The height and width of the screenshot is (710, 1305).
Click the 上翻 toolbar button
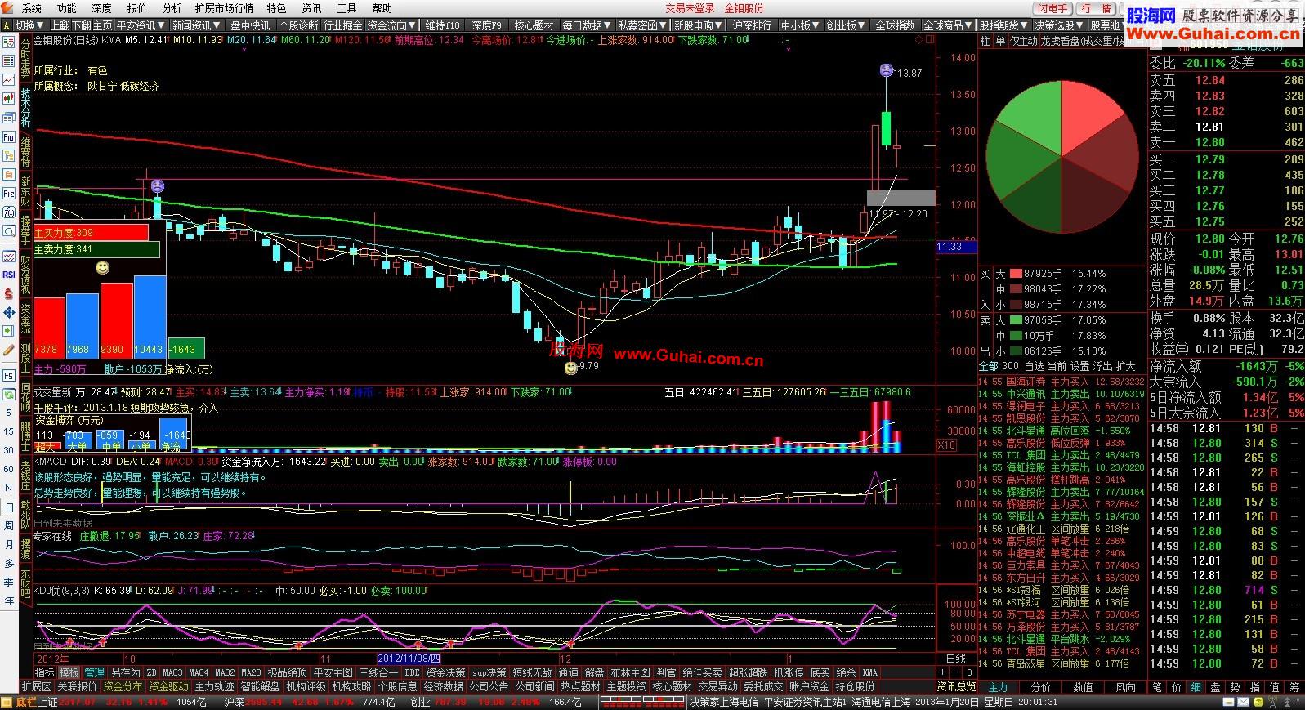click(x=60, y=25)
